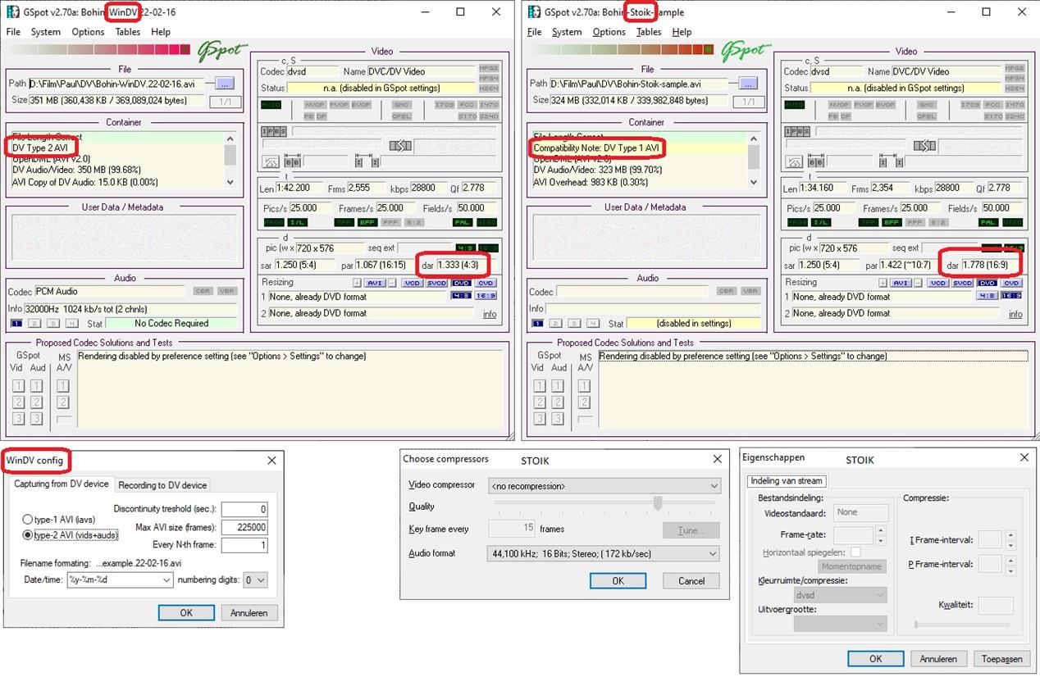Screen dimensions: 1040x677
Task: Click GSpot Vid test button 1 in Stoik window
Action: point(539,386)
